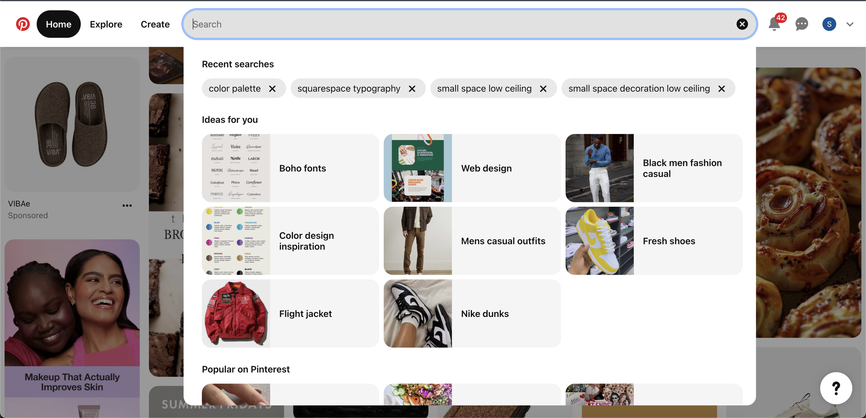Viewport: 866px width, 418px height.
Task: Remove 'color palette' recent search
Action: coord(273,89)
